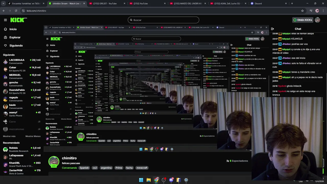Expand the list with Mostrar más
Image resolution: width=327 pixels, height=184 pixels.
pyautogui.click(x=9, y=136)
